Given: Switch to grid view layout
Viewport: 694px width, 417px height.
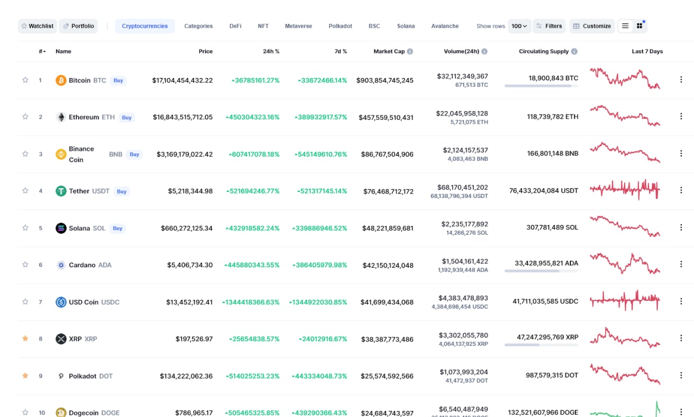Looking at the screenshot, I should 640,26.
